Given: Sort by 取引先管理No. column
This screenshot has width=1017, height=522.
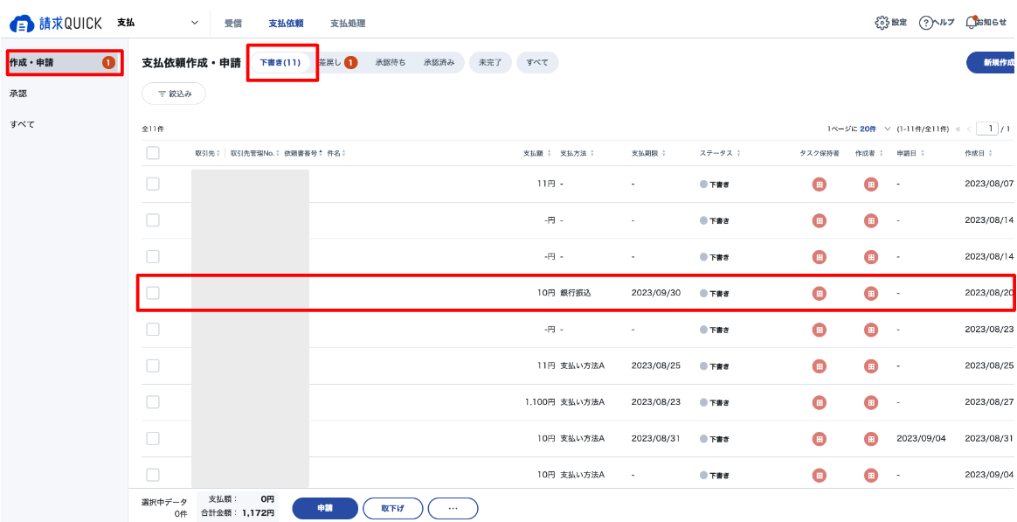Looking at the screenshot, I should tap(255, 153).
